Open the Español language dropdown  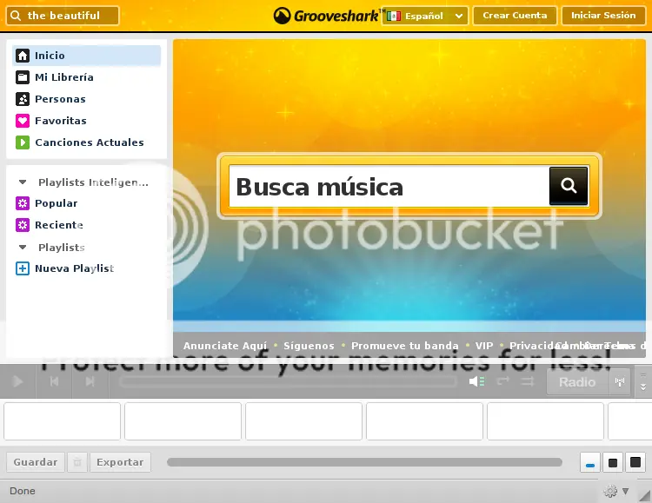point(425,16)
